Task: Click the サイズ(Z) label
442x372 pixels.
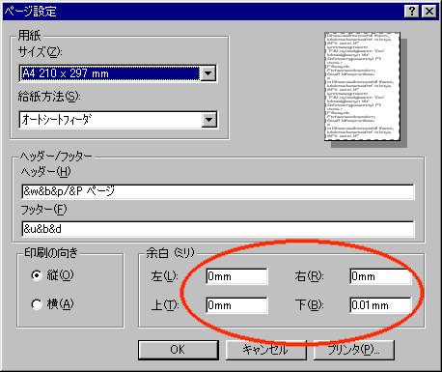Action: pos(40,51)
